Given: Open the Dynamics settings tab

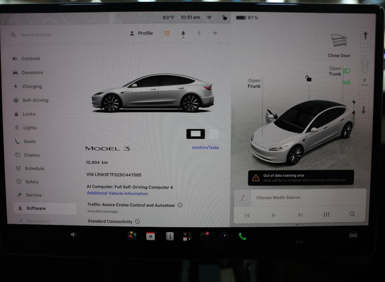Looking at the screenshot, I should (28, 73).
